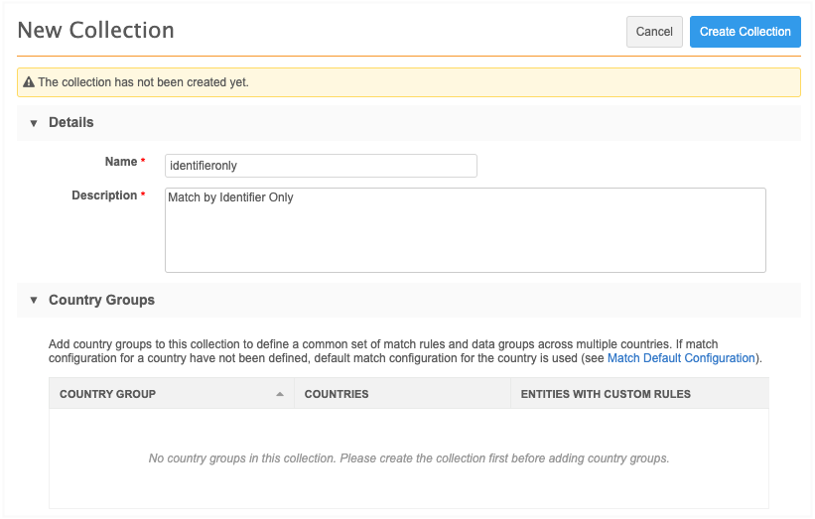Collapse the Details section triangle
The image size is (815, 519).
33,123
